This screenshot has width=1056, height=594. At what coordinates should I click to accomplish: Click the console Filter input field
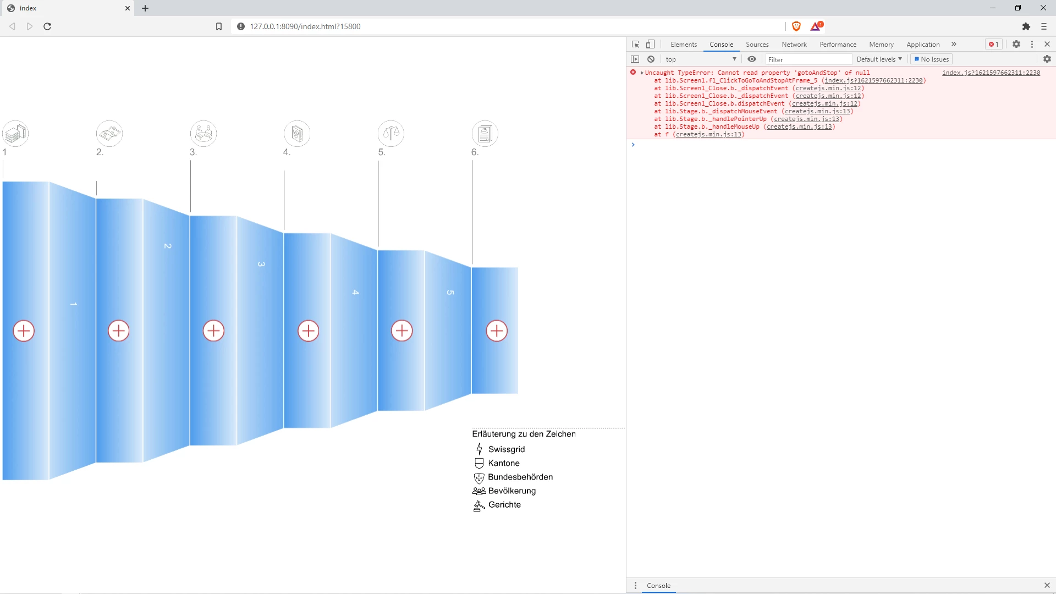pos(807,59)
